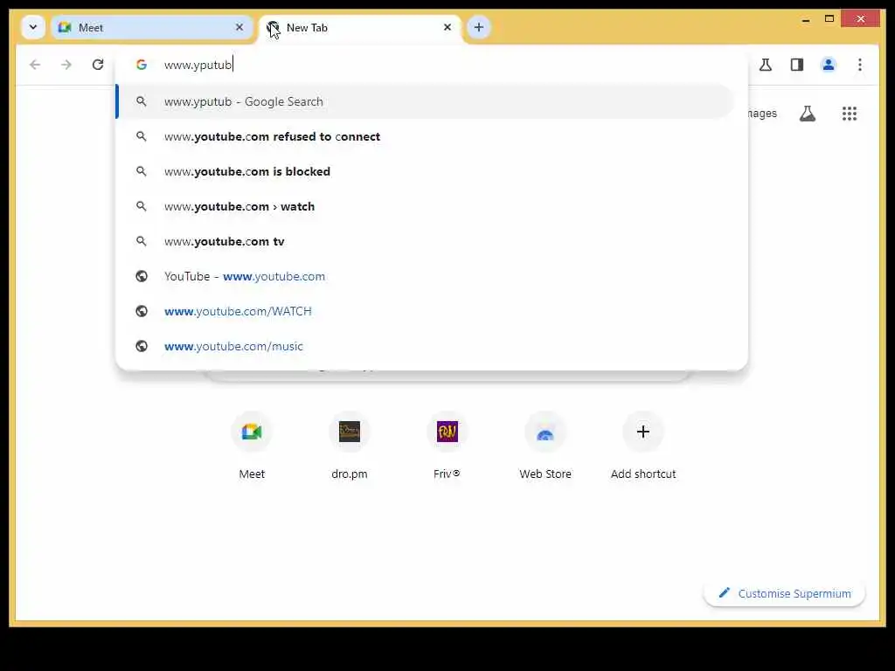Viewport: 895px width, 671px height.
Task: Choose 'youtube.com is blocked' suggestion
Action: [x=426, y=171]
